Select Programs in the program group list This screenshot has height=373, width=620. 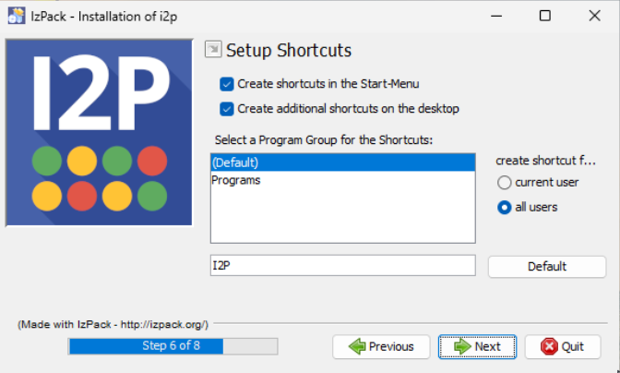click(342, 180)
